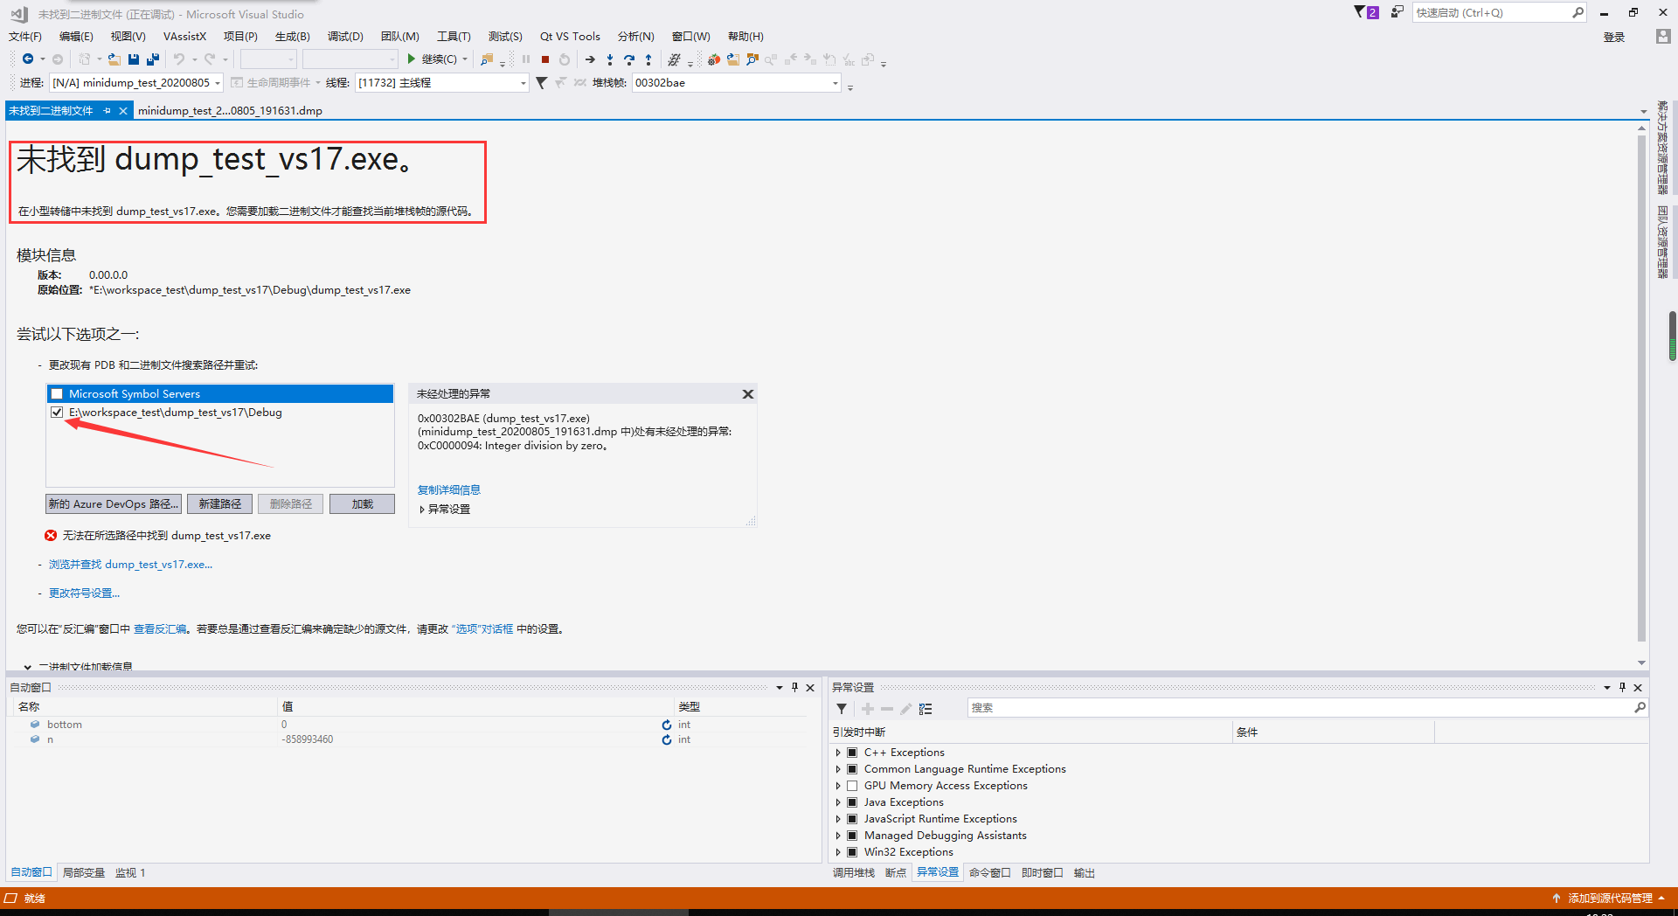
Task: Click the New Azure DevOps path button
Action: [114, 504]
